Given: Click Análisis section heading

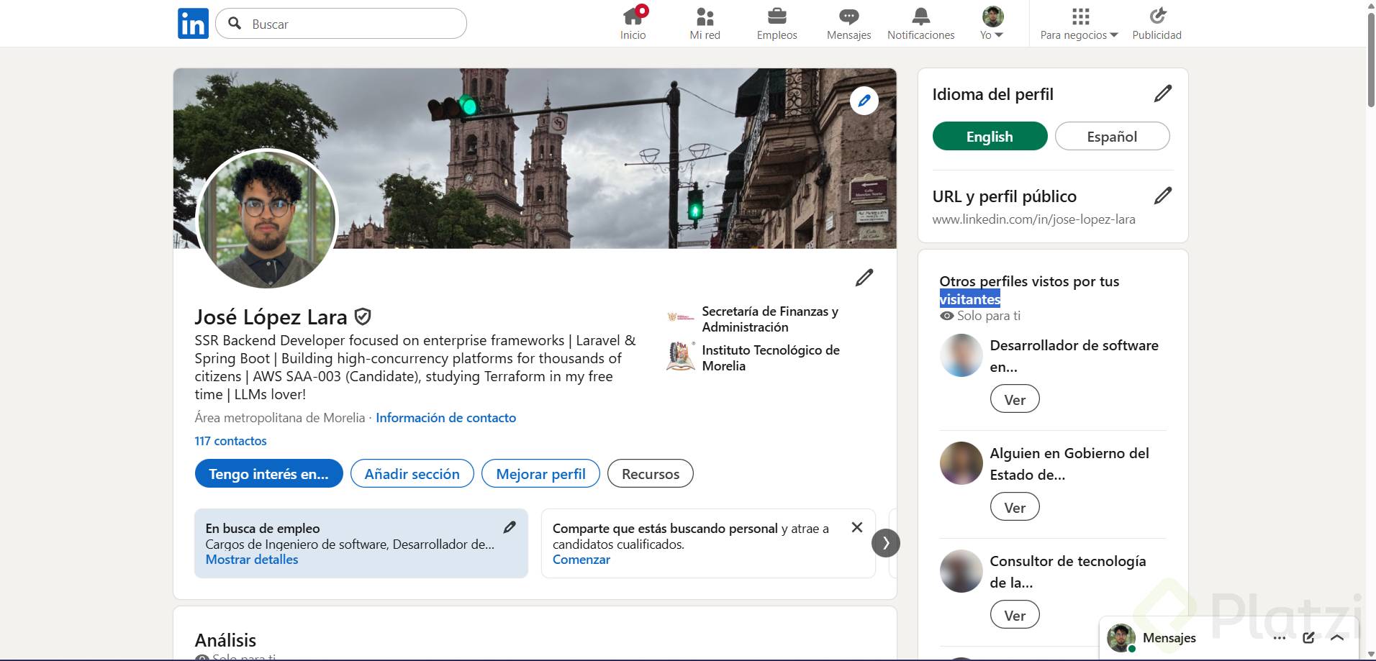Looking at the screenshot, I should 225,640.
